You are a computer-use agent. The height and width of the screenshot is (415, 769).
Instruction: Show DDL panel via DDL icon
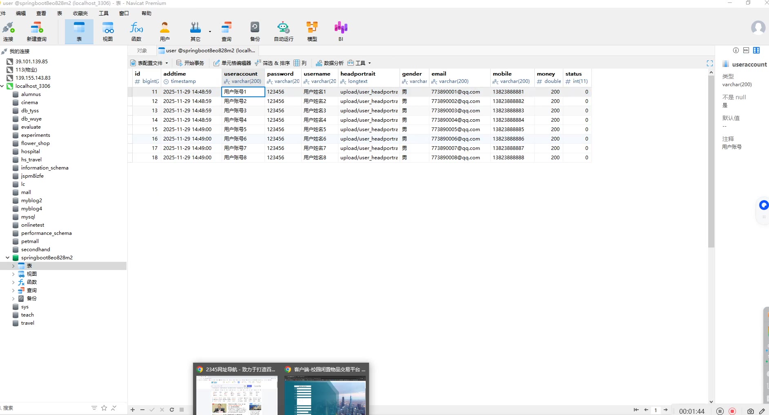point(746,50)
